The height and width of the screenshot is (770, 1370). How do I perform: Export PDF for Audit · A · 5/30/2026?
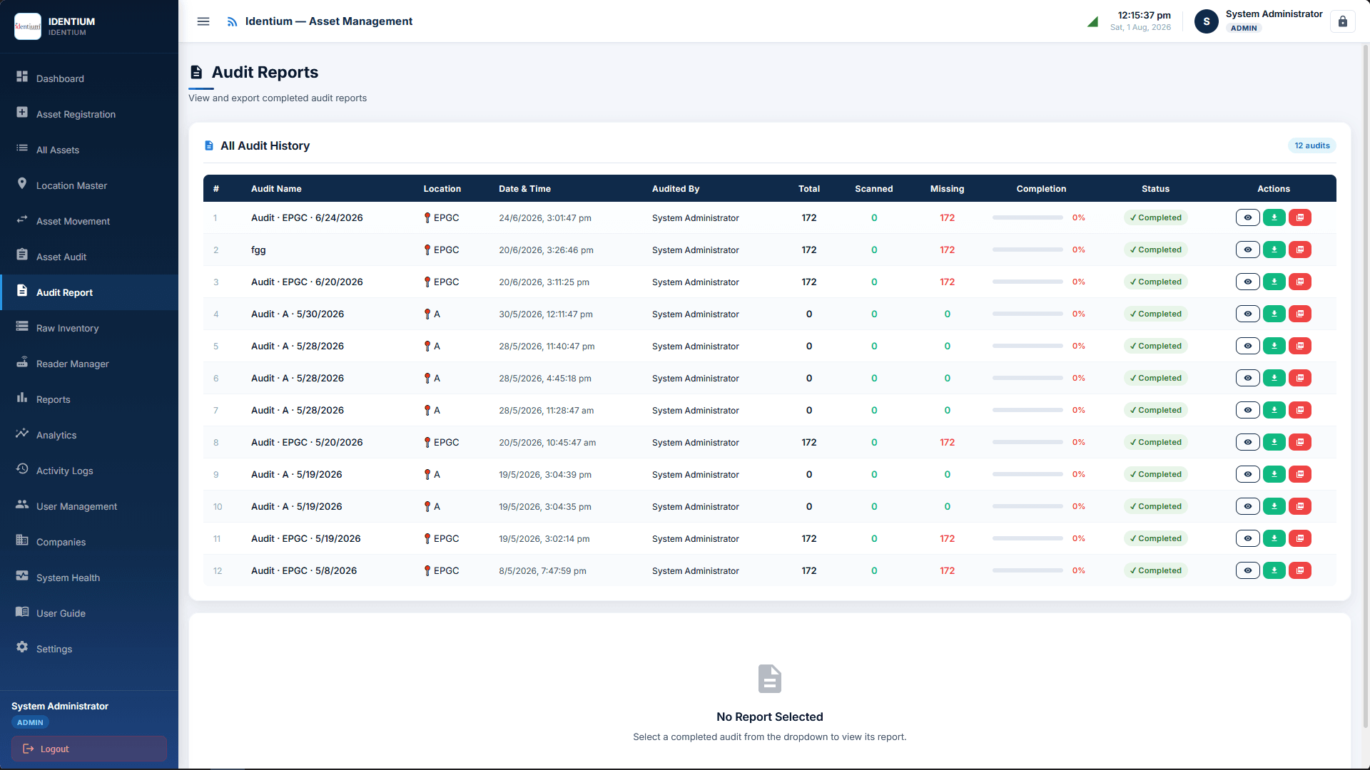coord(1300,314)
